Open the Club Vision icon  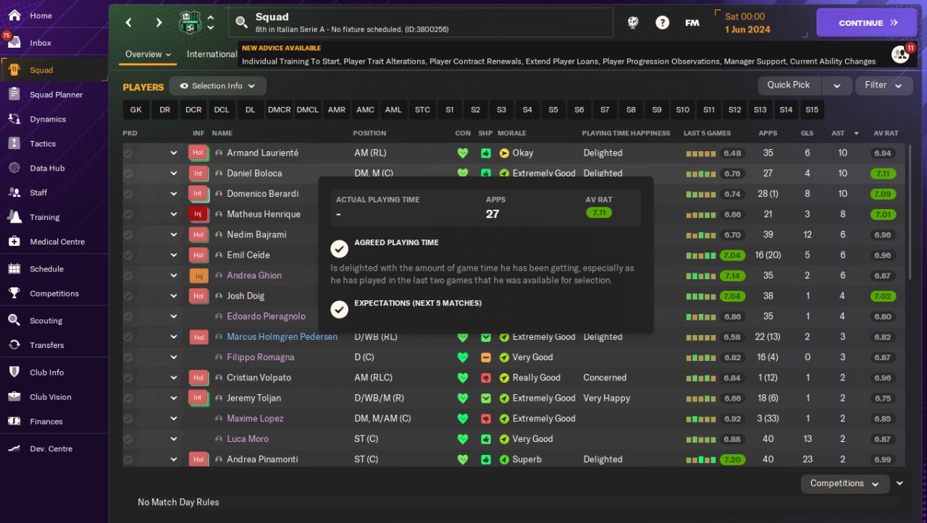(x=14, y=397)
